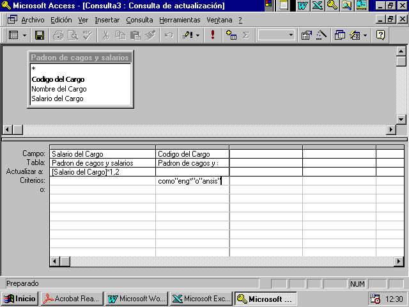409x307 pixels.
Task: Click the Print toolbar icon
Action: tap(58, 35)
